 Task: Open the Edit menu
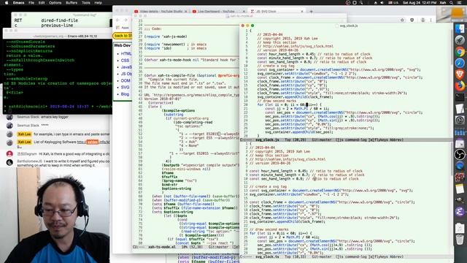click(42, 3)
